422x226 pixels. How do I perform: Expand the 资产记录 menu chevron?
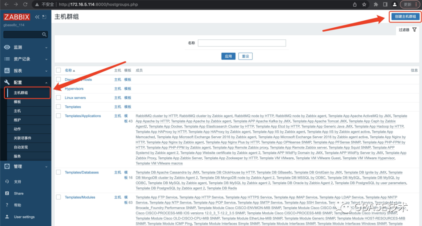point(46,59)
